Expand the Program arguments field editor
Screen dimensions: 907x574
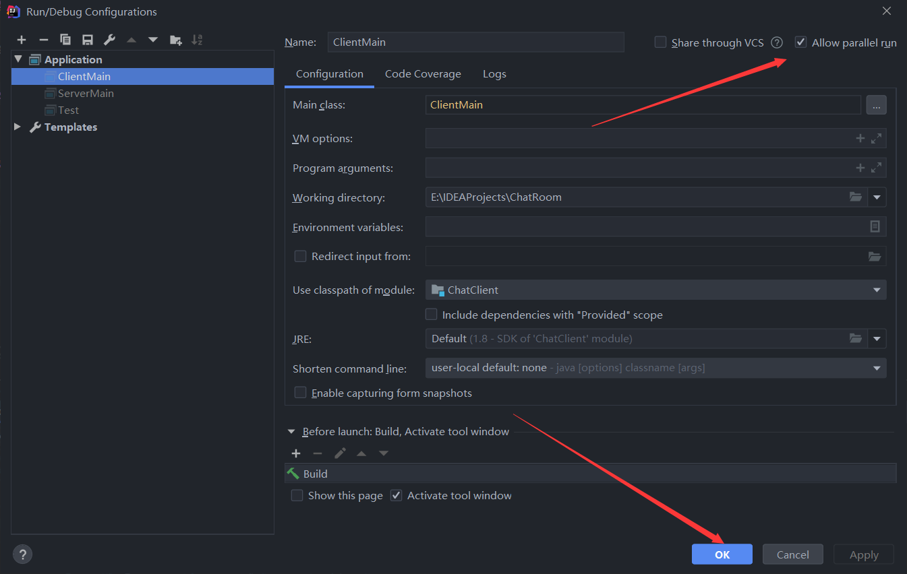876,168
